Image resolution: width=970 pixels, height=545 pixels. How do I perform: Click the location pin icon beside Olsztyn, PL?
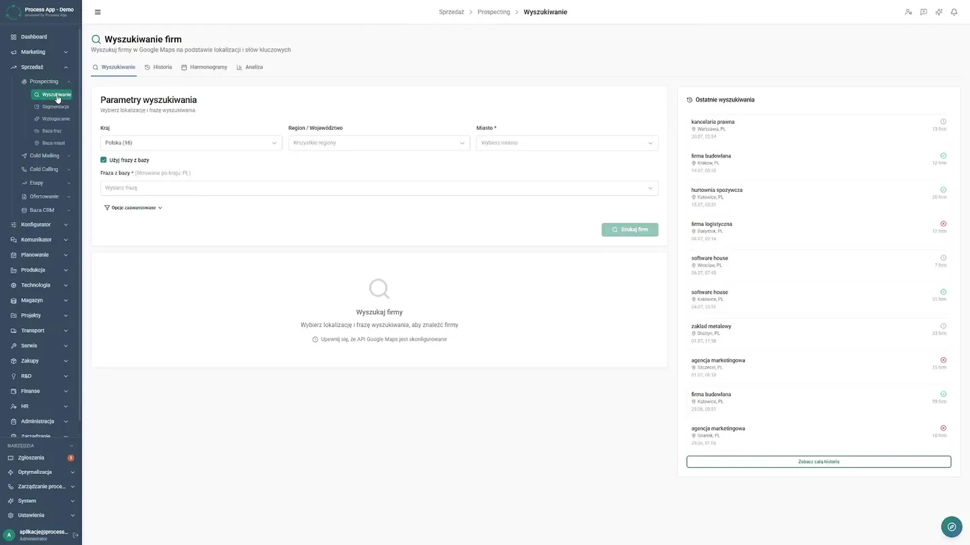coord(694,333)
